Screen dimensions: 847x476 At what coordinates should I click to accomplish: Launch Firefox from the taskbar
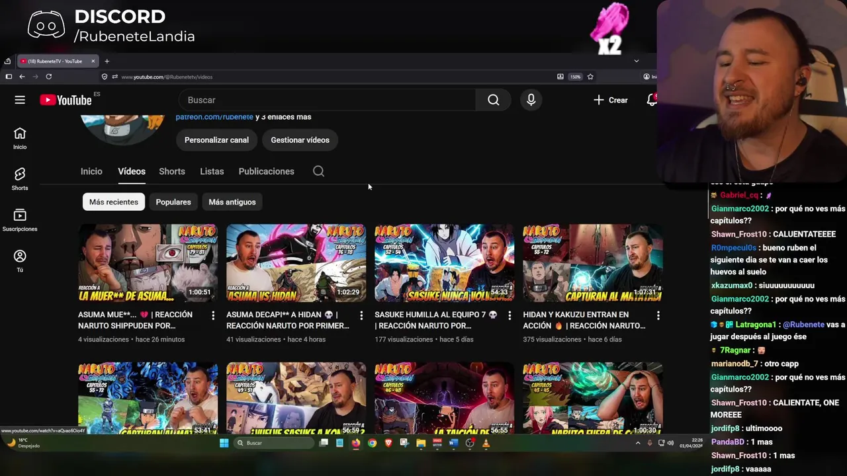click(355, 443)
